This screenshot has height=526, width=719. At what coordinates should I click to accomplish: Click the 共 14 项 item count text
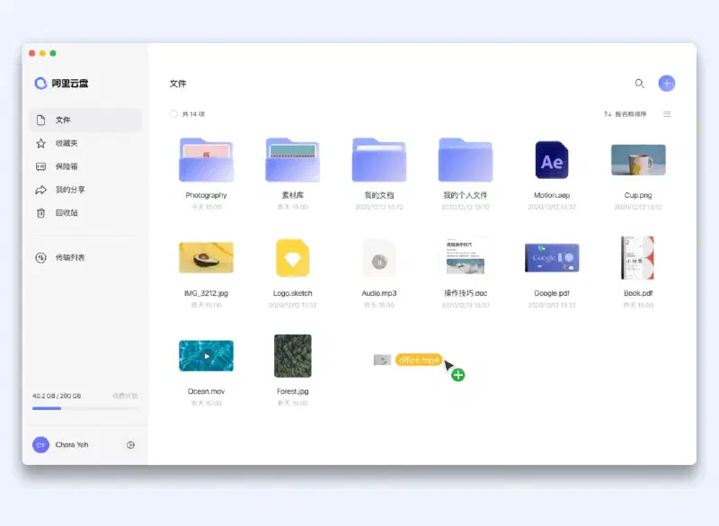(193, 114)
